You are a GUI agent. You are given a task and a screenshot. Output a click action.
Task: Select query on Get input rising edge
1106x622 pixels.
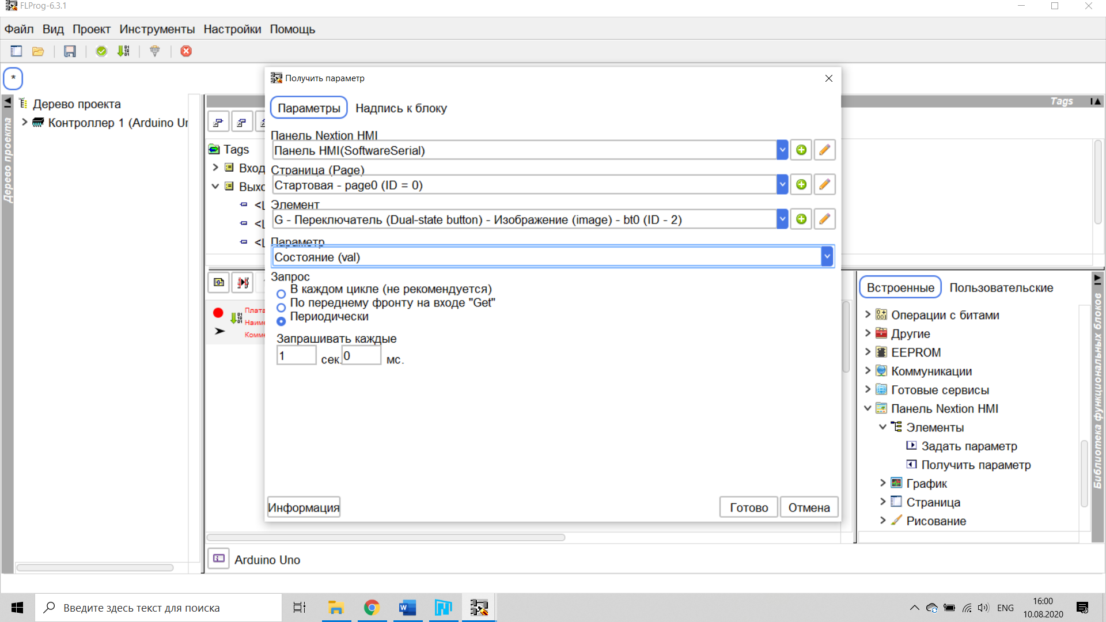pos(281,308)
